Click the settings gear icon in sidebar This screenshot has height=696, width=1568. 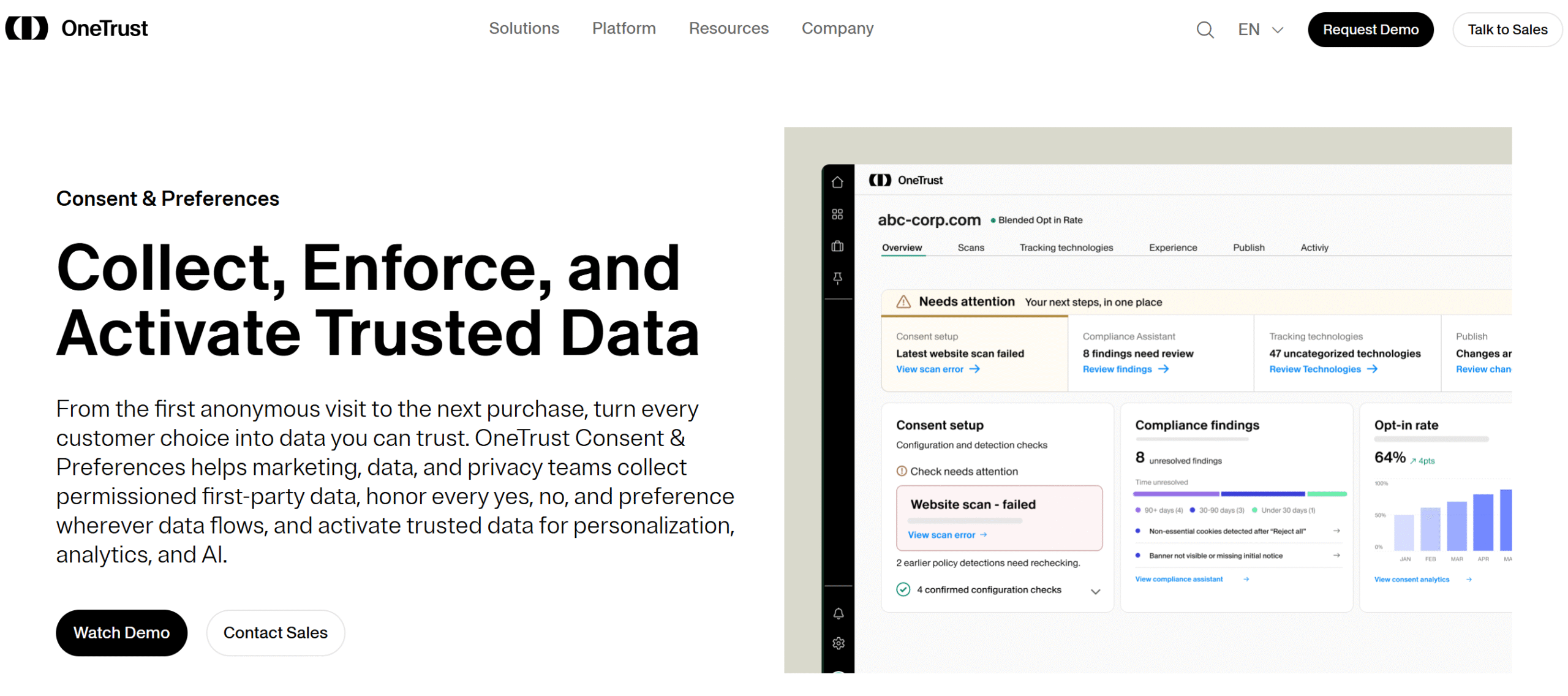tap(838, 643)
